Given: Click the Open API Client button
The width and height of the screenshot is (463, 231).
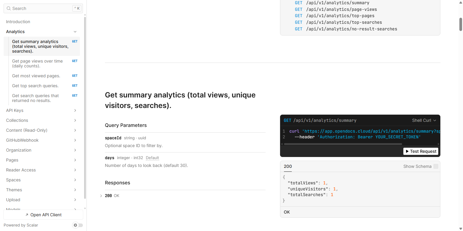Looking at the screenshot, I should (43, 215).
